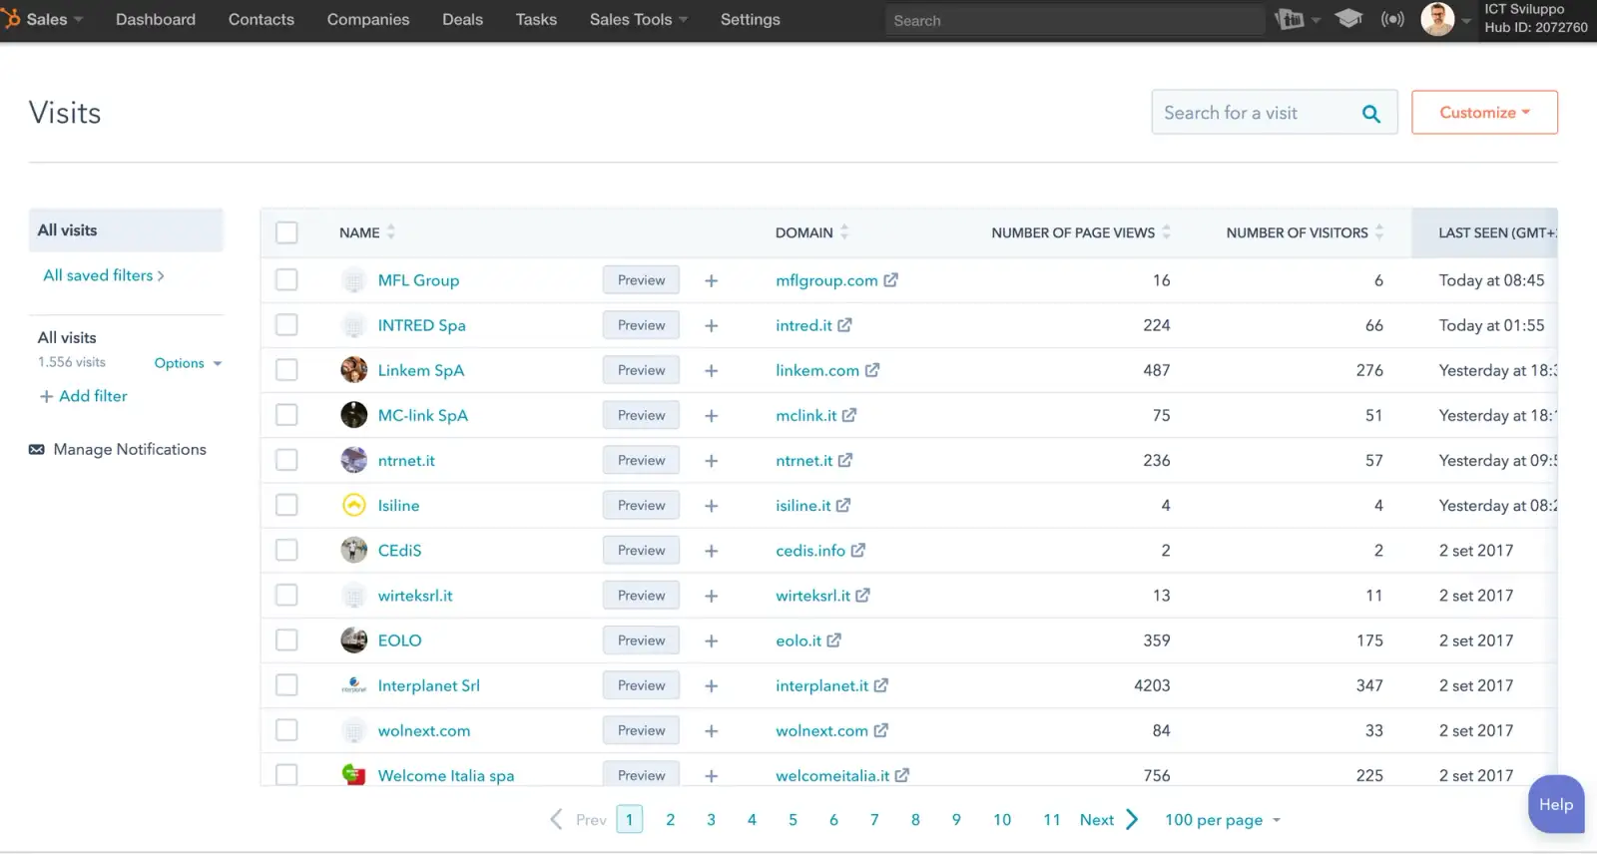
Task: Go to page 5 of results
Action: (793, 819)
